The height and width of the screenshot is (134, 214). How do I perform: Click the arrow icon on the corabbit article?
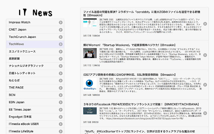pos(205,24)
